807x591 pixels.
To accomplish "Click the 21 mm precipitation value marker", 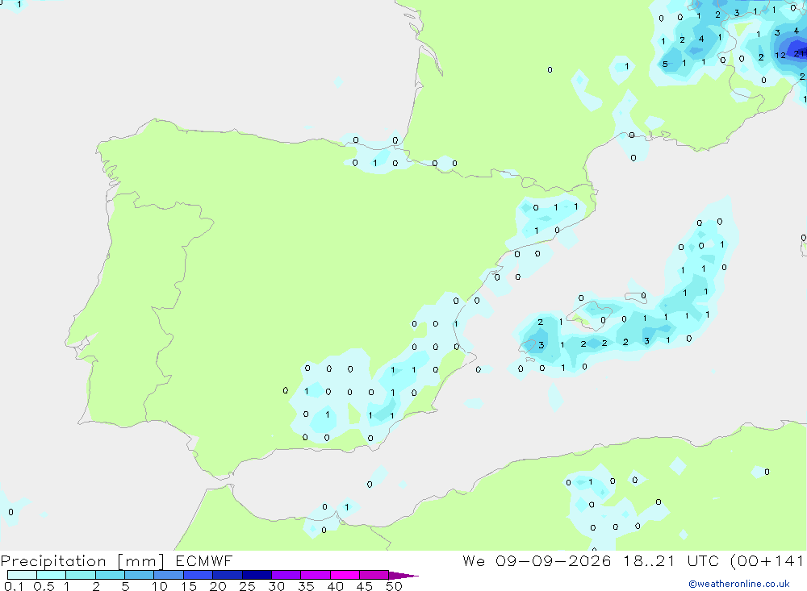I will tap(799, 53).
